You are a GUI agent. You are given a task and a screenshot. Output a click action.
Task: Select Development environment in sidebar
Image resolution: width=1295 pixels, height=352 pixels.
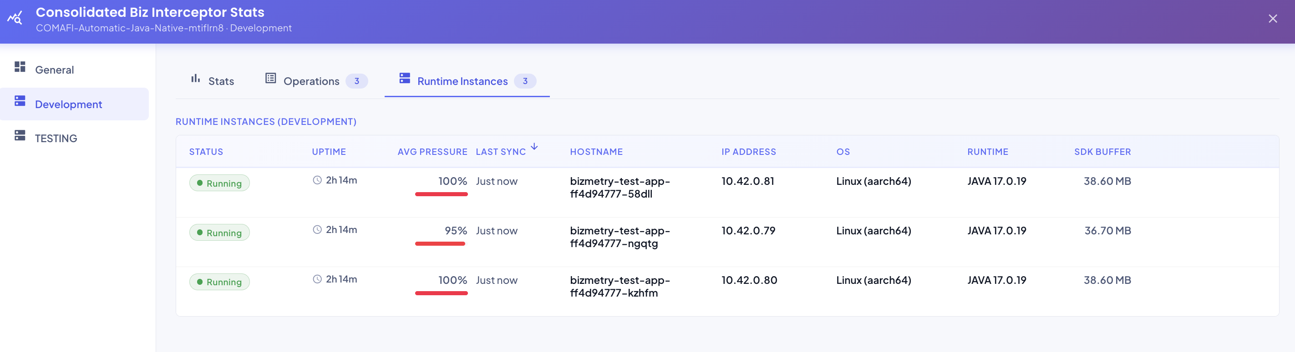(x=74, y=104)
